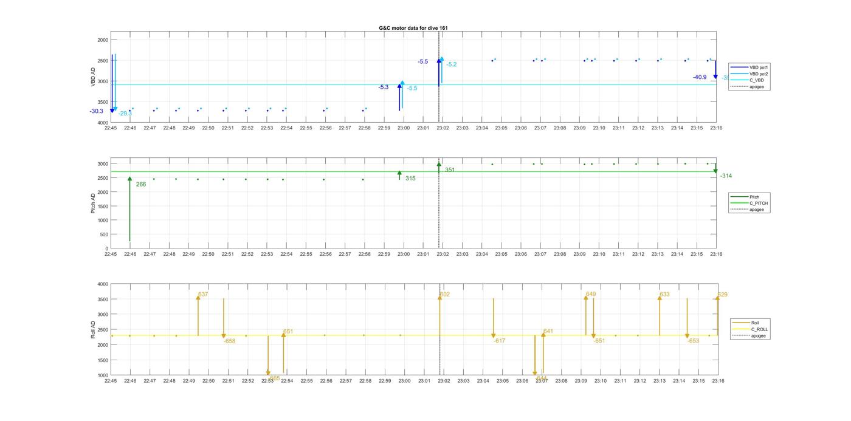Click the 'Pitch AD' y-axis label
Viewport: 851px width, 421px height.
click(x=93, y=203)
